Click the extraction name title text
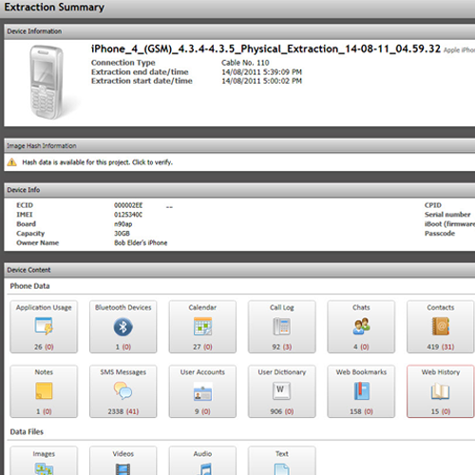475x475 pixels. [266, 49]
